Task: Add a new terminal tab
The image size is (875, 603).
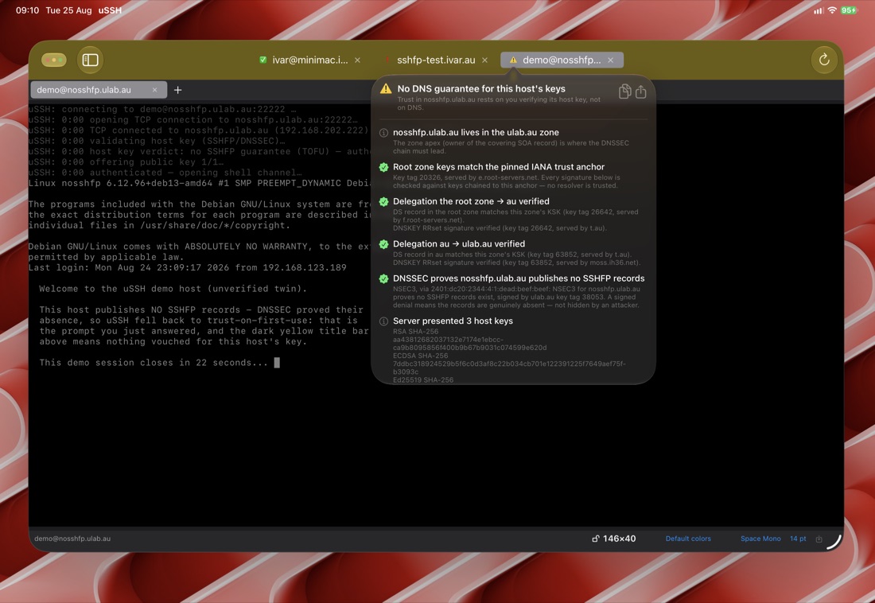Action: pos(178,90)
